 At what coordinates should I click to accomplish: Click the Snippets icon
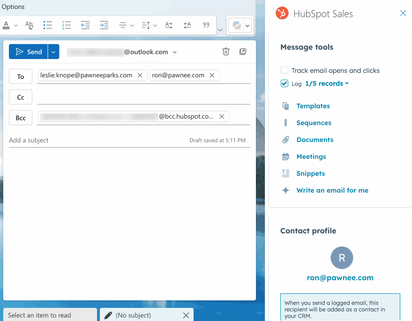[285, 173]
